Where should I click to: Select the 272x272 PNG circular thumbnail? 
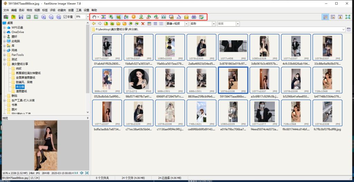(138, 80)
